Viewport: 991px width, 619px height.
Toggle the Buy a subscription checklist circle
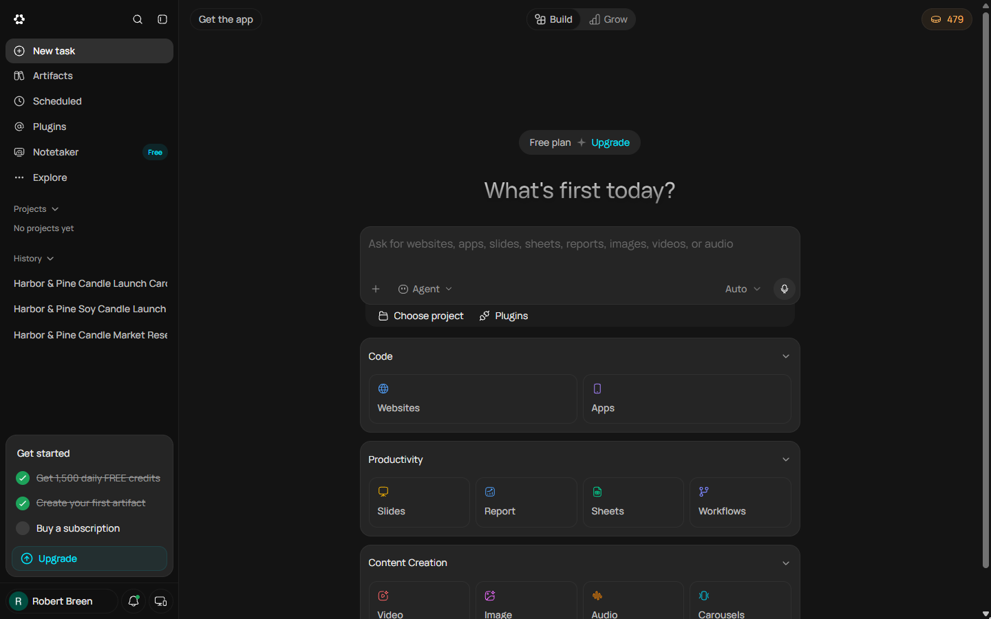[23, 528]
